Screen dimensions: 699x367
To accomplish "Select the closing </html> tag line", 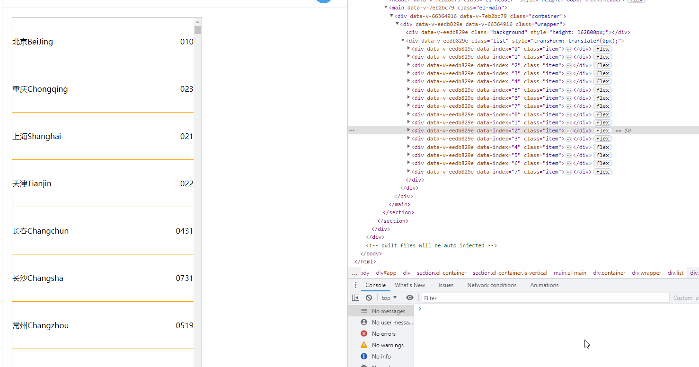I will pos(365,262).
